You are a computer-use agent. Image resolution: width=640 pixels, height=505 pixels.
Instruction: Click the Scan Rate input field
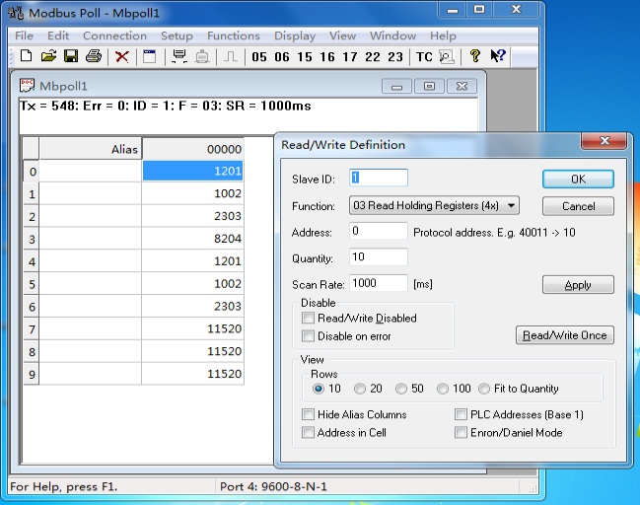[x=379, y=283]
